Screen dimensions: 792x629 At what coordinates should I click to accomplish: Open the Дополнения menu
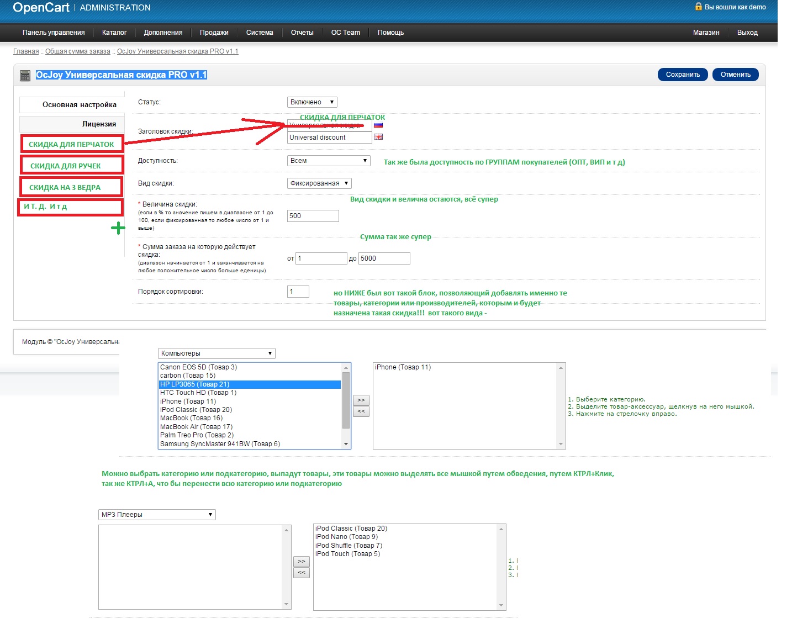click(163, 33)
